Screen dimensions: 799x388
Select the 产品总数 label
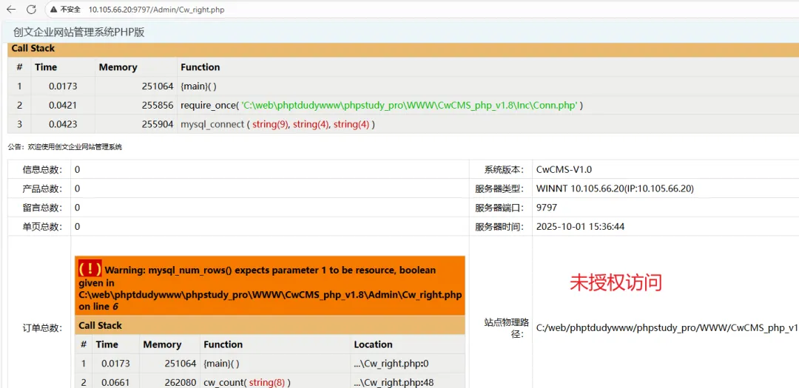tap(42, 188)
